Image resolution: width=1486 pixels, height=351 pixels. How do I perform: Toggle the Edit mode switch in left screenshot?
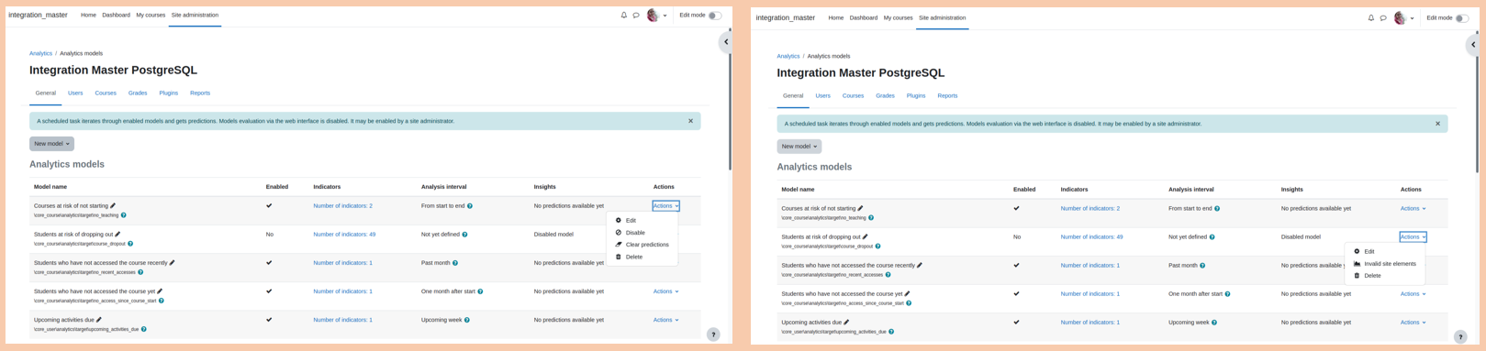click(x=714, y=16)
